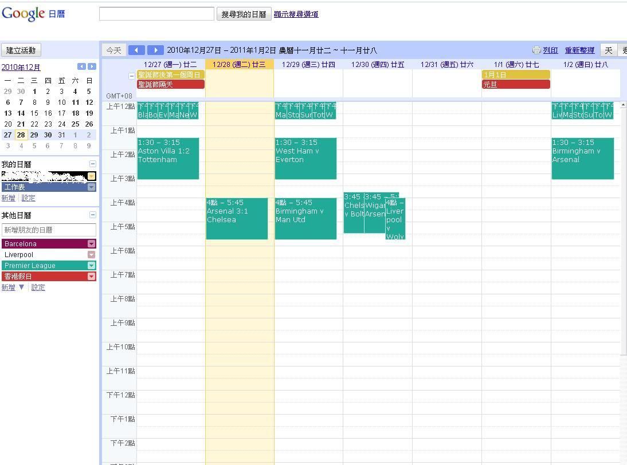
Task: Open dropdown for 香港假日 calendar
Action: [92, 276]
